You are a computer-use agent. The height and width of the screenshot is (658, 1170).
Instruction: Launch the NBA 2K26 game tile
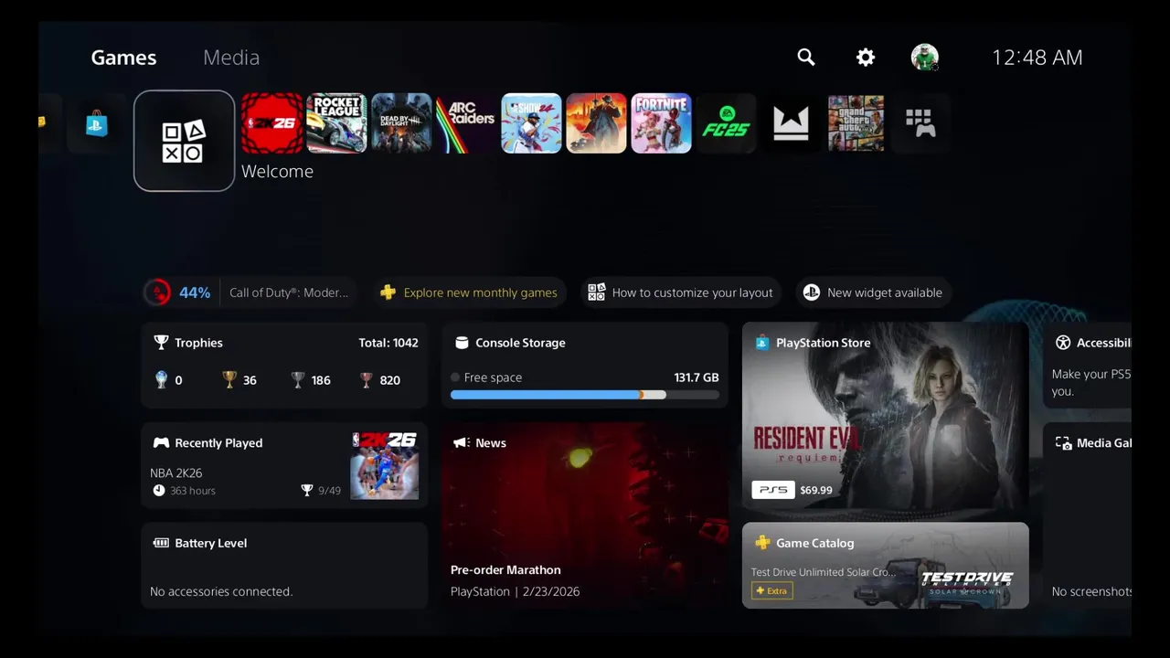click(x=271, y=122)
